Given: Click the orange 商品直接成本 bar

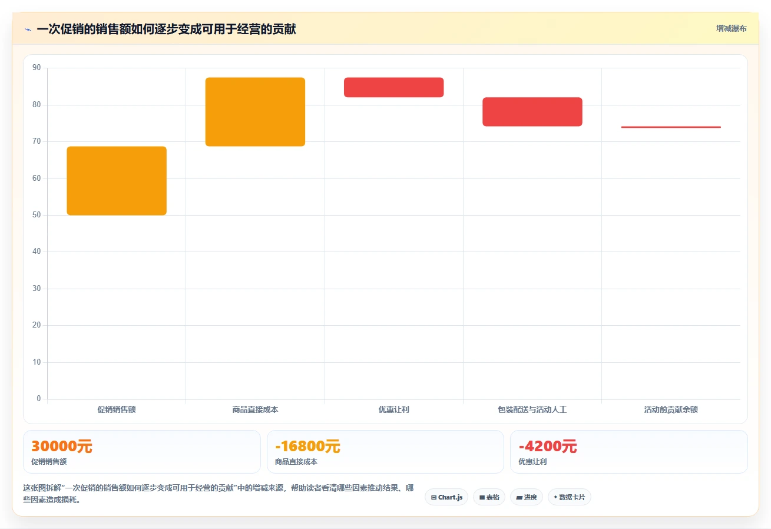Looking at the screenshot, I should point(255,112).
